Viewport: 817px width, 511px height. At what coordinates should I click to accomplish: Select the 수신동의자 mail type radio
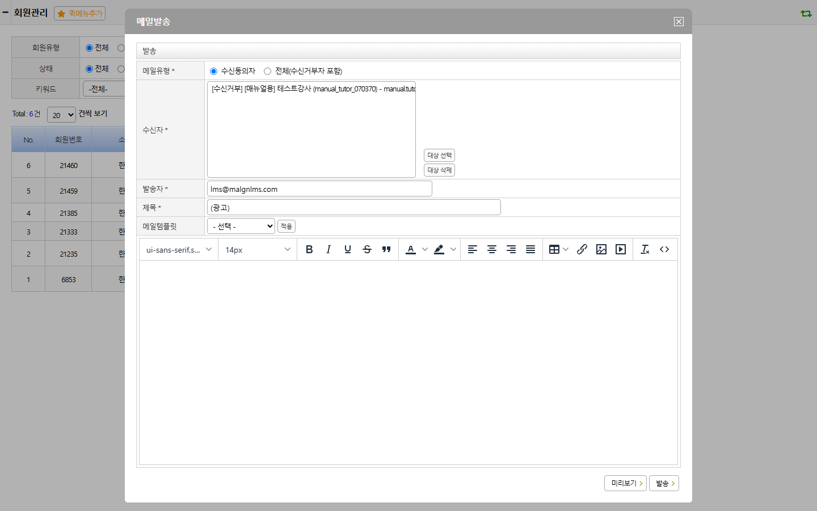(213, 71)
